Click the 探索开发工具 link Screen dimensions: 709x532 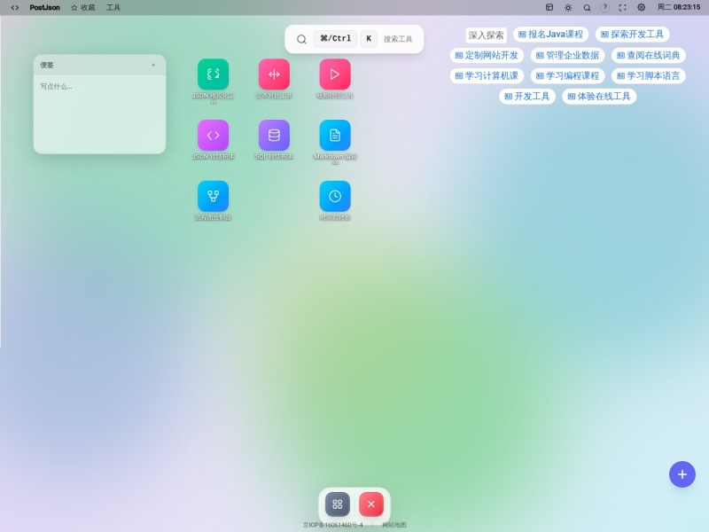click(632, 35)
